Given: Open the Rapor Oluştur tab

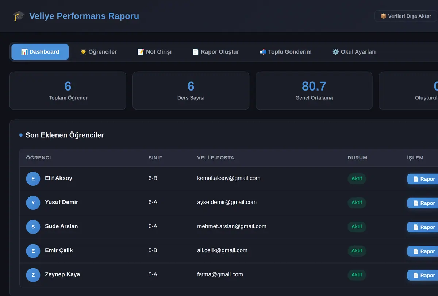Looking at the screenshot, I should click(216, 52).
